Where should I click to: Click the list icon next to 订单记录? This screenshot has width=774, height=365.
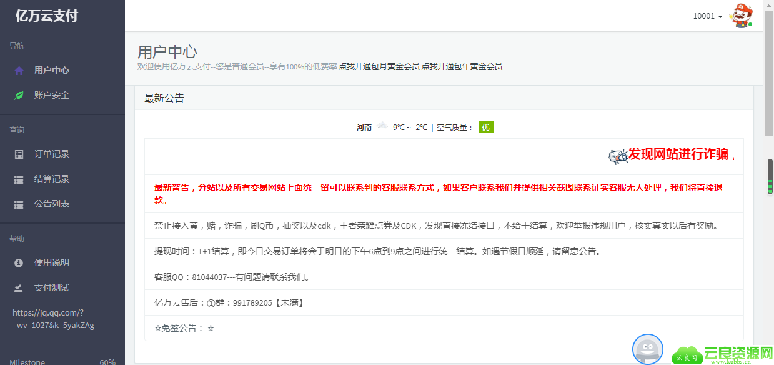click(x=19, y=154)
